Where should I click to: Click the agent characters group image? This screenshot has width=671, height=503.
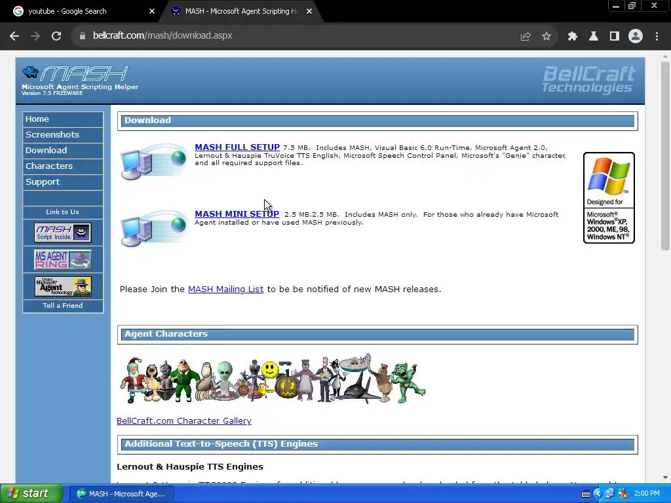[x=272, y=379]
